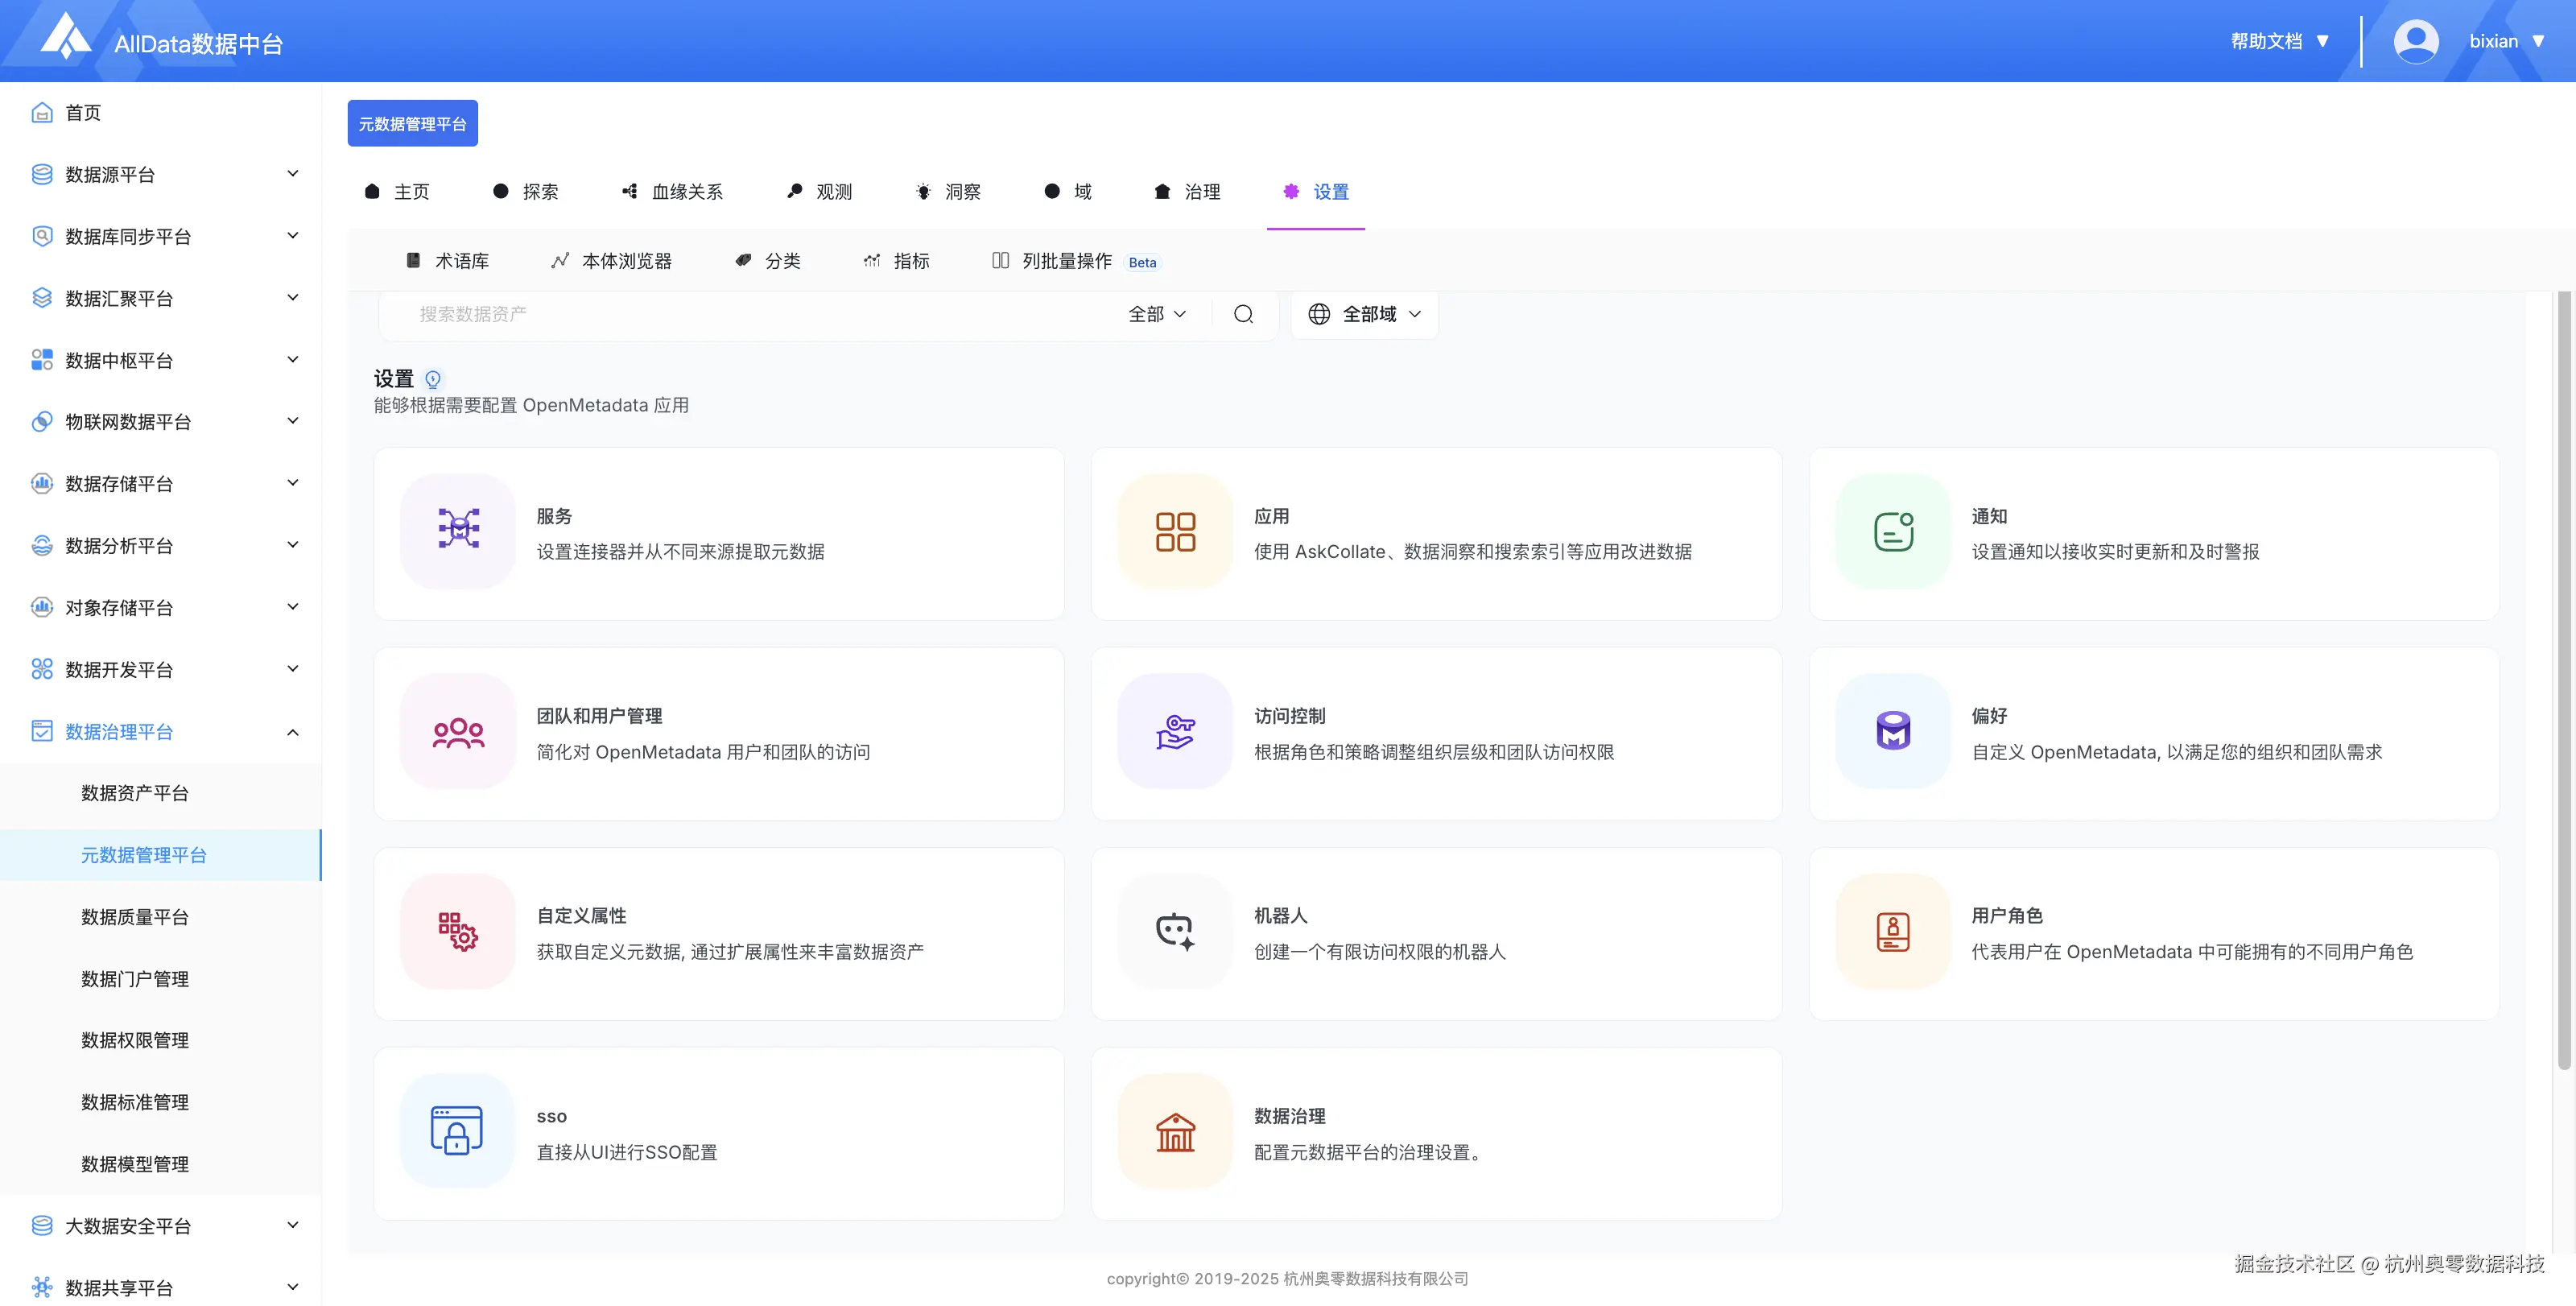Click the SSO lock window icon

click(458, 1131)
